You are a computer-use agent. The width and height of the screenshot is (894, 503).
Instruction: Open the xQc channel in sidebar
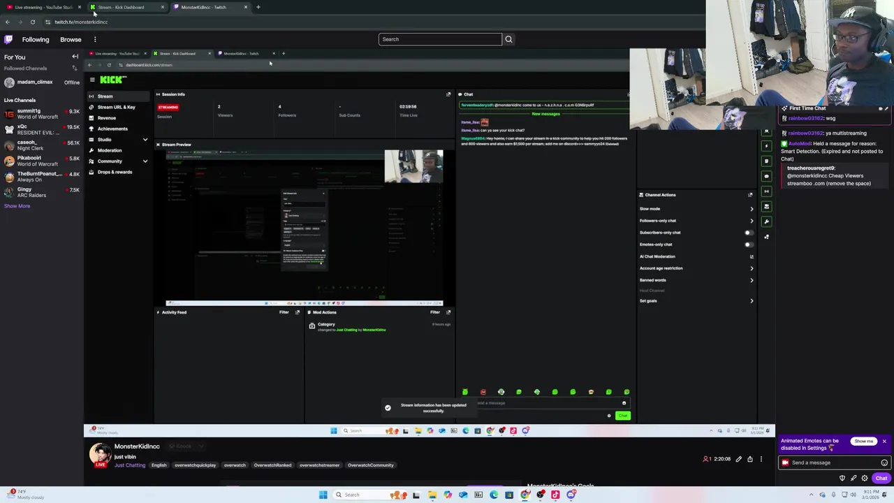[x=42, y=129]
